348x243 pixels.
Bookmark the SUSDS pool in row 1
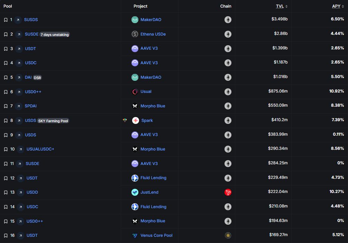click(x=6, y=20)
